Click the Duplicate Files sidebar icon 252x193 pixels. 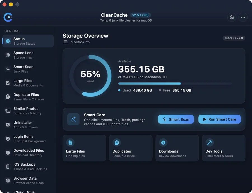tap(8, 97)
